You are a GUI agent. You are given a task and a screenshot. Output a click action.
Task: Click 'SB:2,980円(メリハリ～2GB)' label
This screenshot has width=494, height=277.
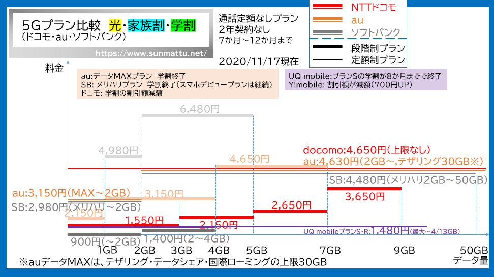coord(76,207)
